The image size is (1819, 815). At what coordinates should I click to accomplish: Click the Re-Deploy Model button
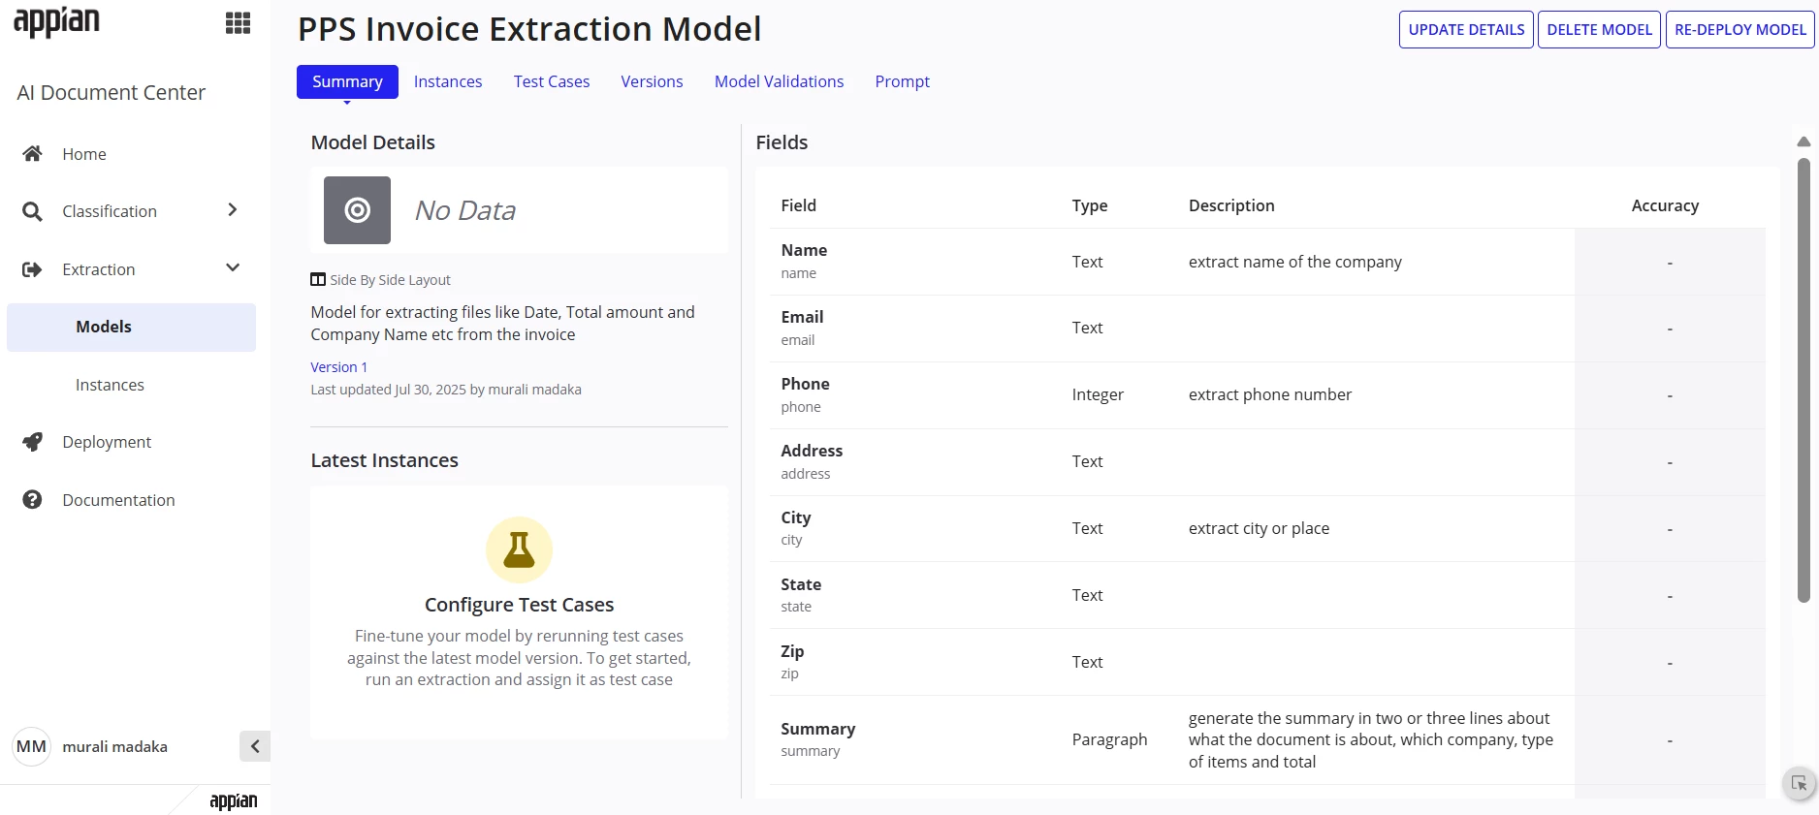click(x=1740, y=30)
